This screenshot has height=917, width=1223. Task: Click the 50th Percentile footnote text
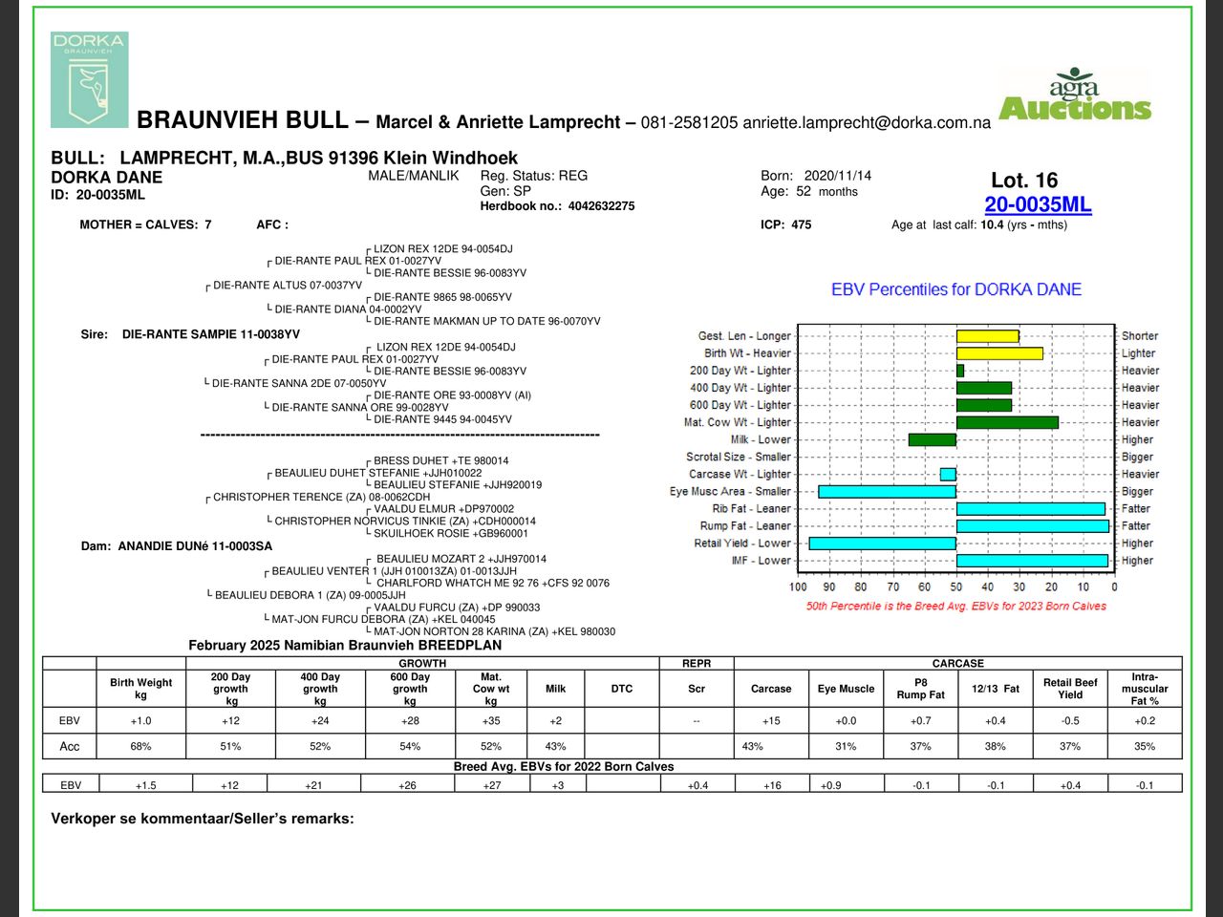click(955, 606)
